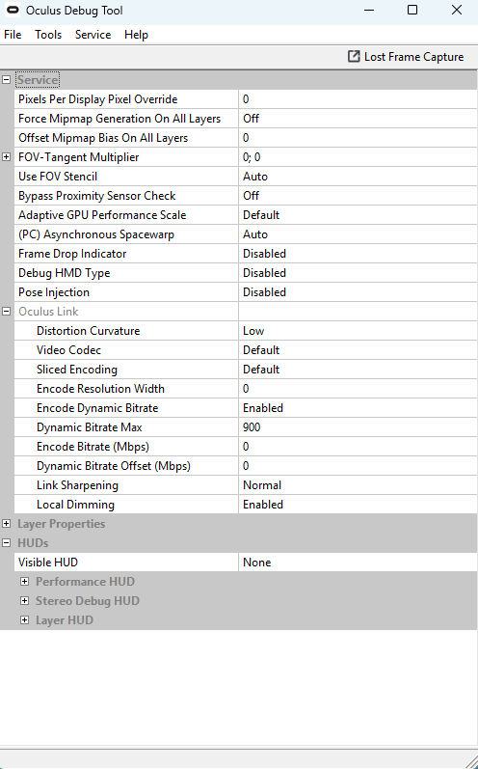Collapse the Oculus Link group

(7, 312)
